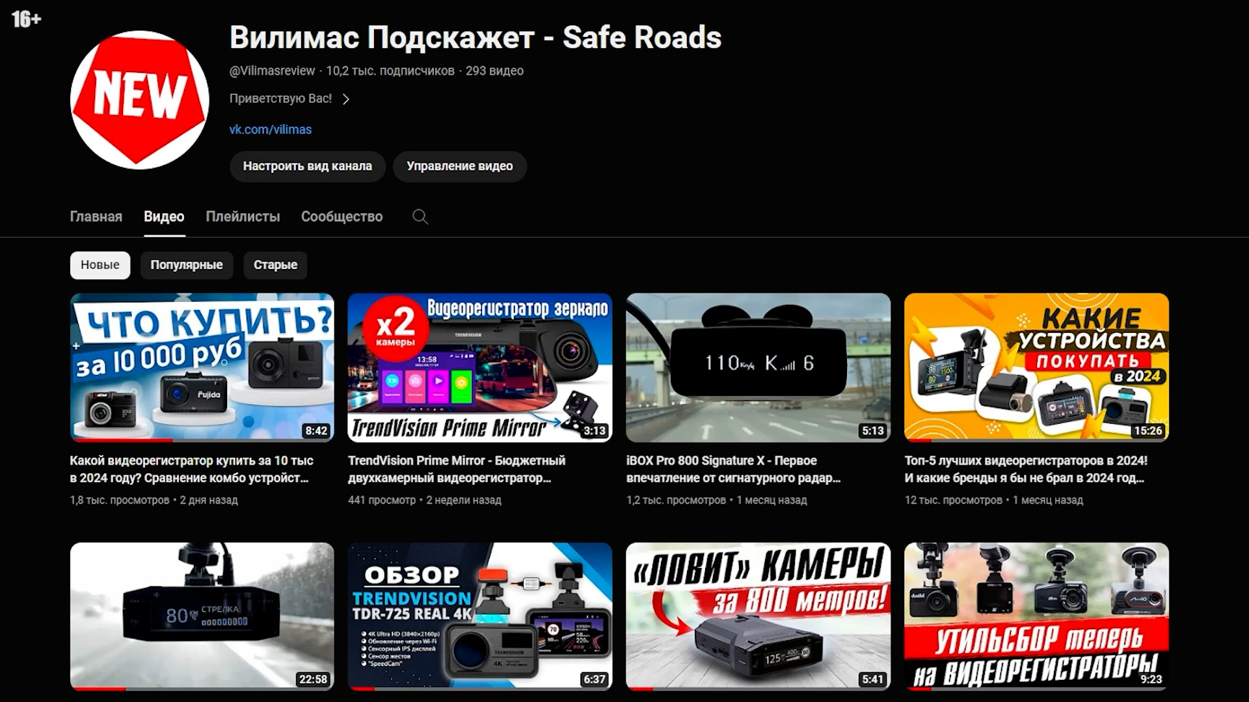
Task: Click title iBOX Pro 800 Signature X
Action: (x=734, y=469)
